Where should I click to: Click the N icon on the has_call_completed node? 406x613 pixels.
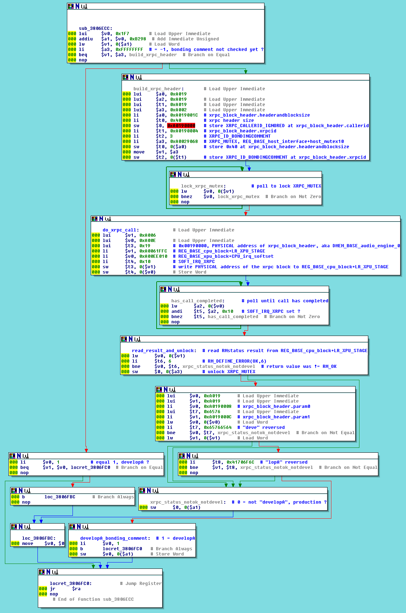coord(170,289)
